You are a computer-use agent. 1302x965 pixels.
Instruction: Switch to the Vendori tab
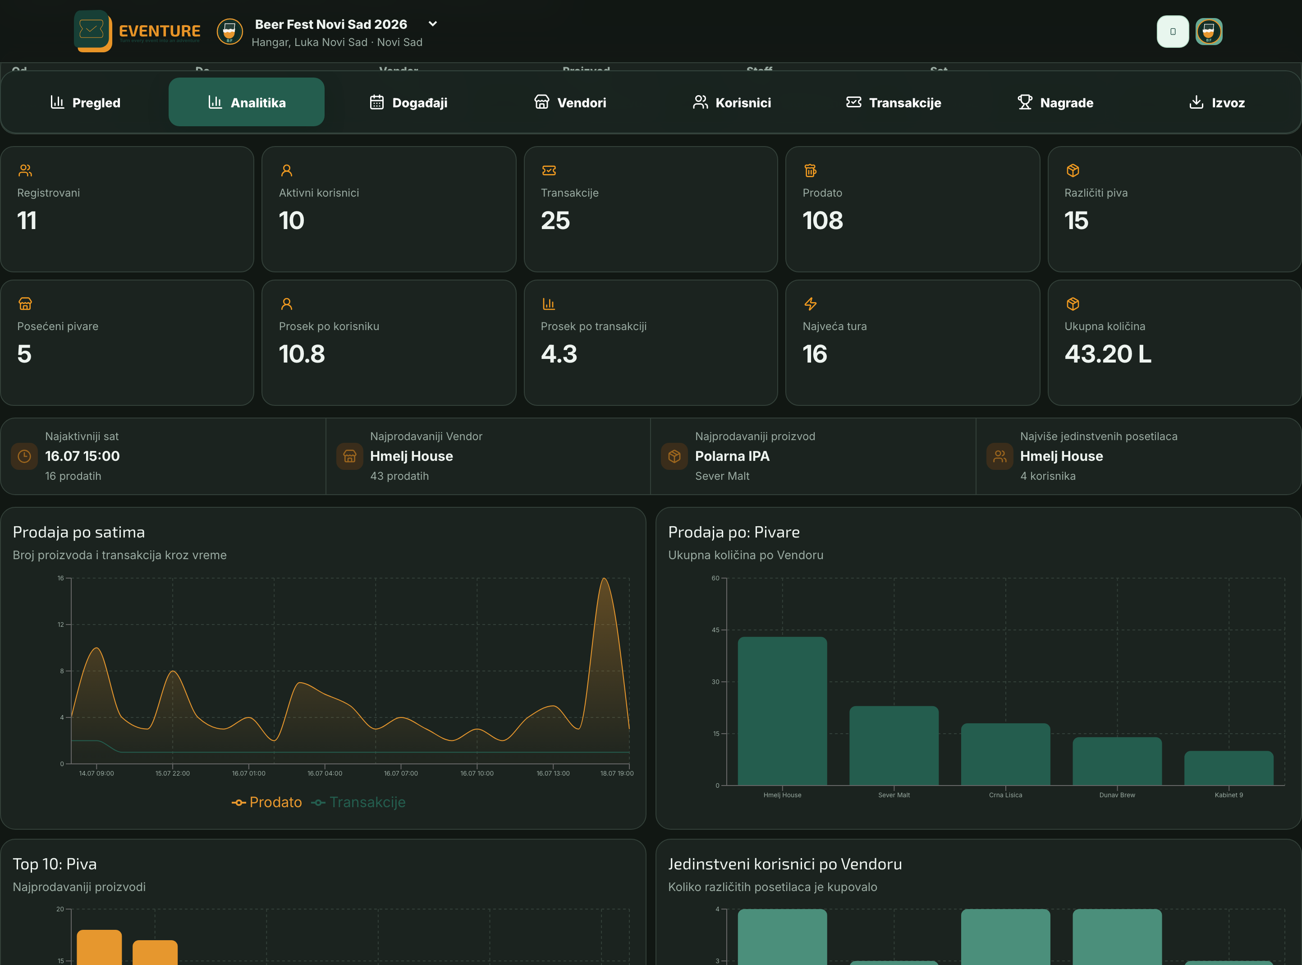pyautogui.click(x=570, y=102)
